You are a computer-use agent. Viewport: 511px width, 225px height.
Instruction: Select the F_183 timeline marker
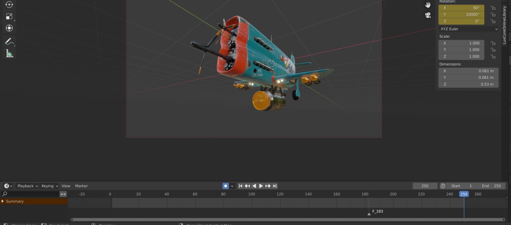[369, 213]
